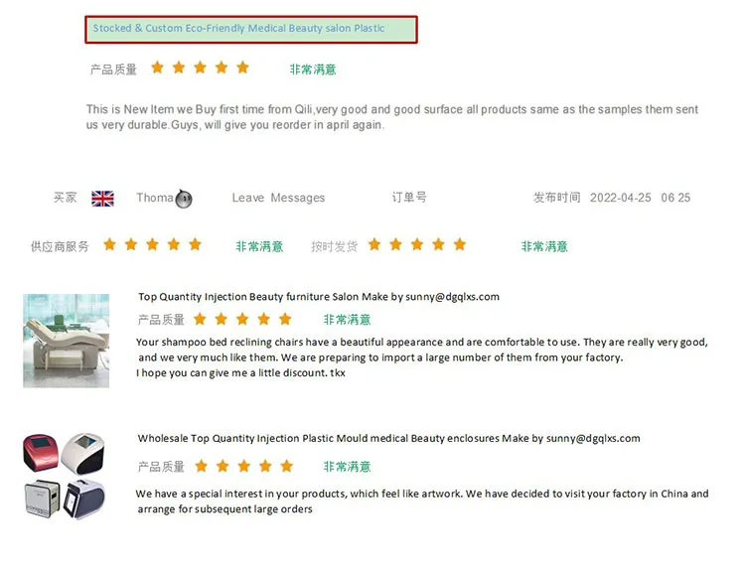Click fifth star of supplier service rating
This screenshot has height=568, width=745.
[x=196, y=245]
